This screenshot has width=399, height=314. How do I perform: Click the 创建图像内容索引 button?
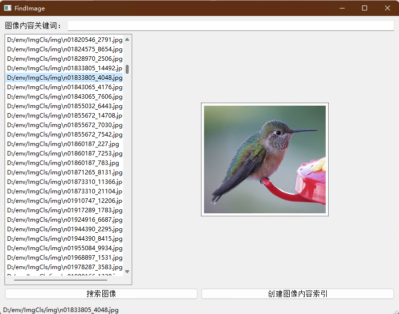click(298, 294)
